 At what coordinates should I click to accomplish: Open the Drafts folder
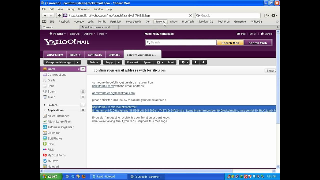point(51,80)
